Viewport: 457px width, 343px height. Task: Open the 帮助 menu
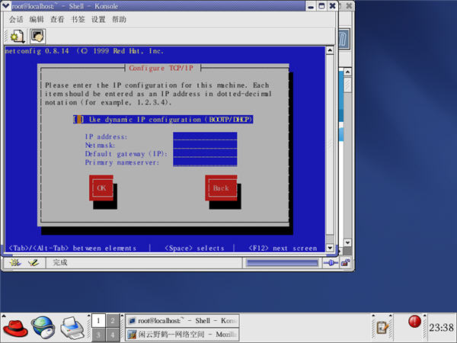[119, 19]
